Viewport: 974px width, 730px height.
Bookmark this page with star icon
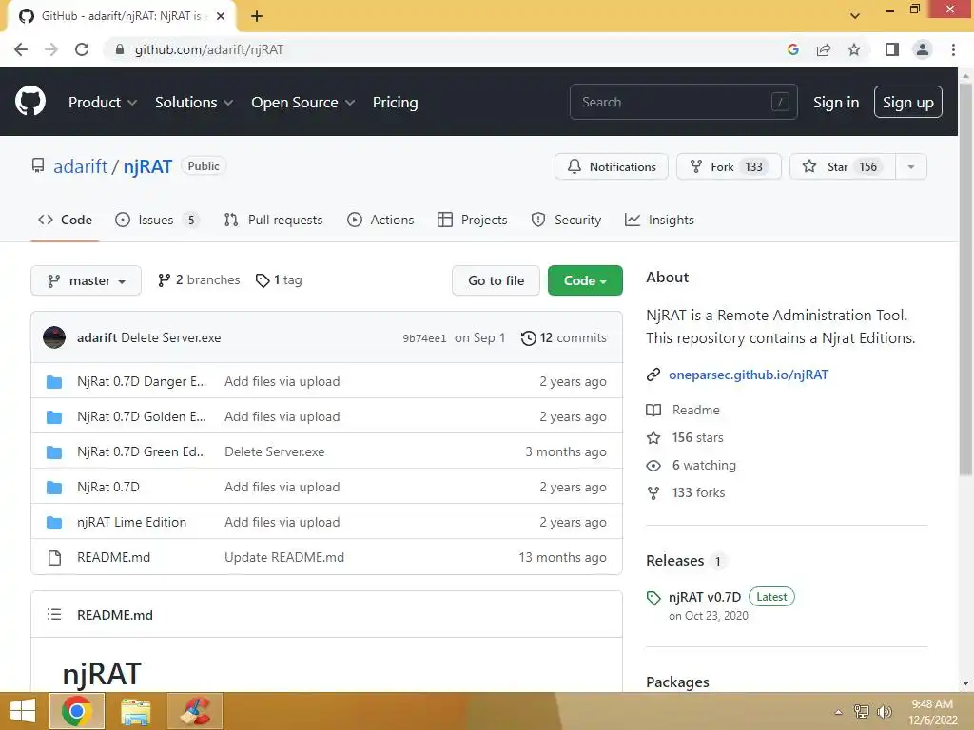pos(854,49)
